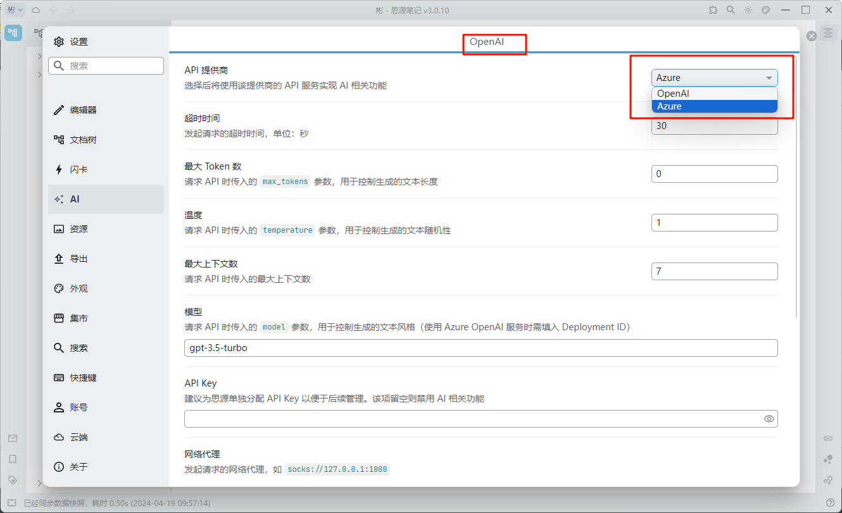Open the graph view icon in right dock
This screenshot has height=513, width=842.
click(x=828, y=459)
